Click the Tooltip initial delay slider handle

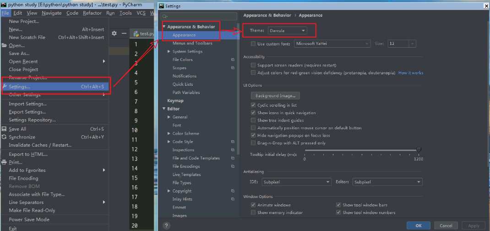click(419, 151)
